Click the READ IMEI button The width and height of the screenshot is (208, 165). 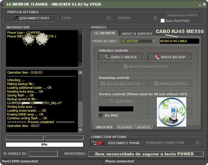[x=121, y=101]
